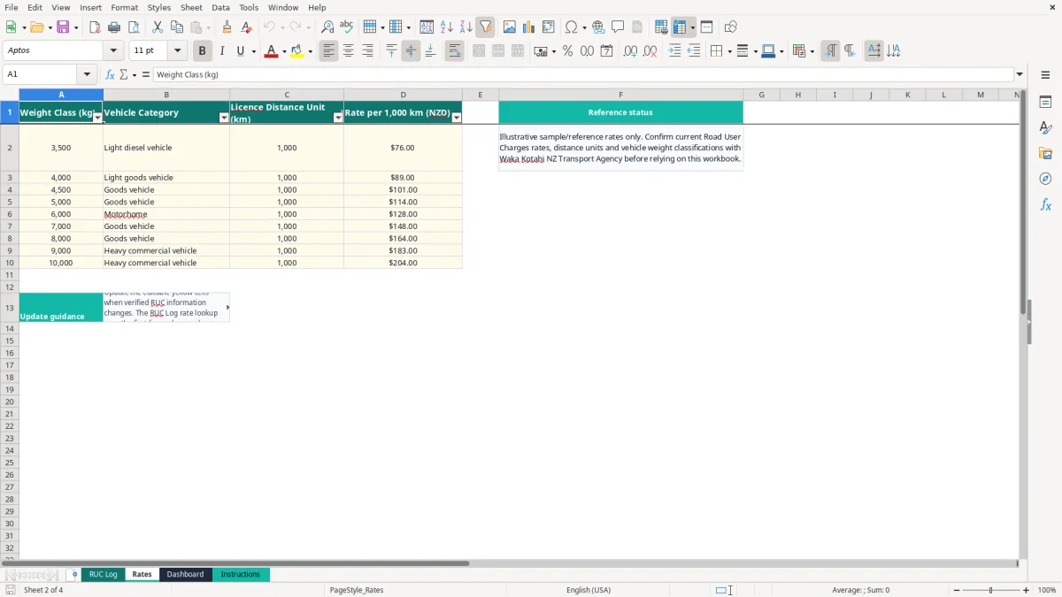Click the Print icon
This screenshot has height=597, width=1062.
[x=114, y=27]
